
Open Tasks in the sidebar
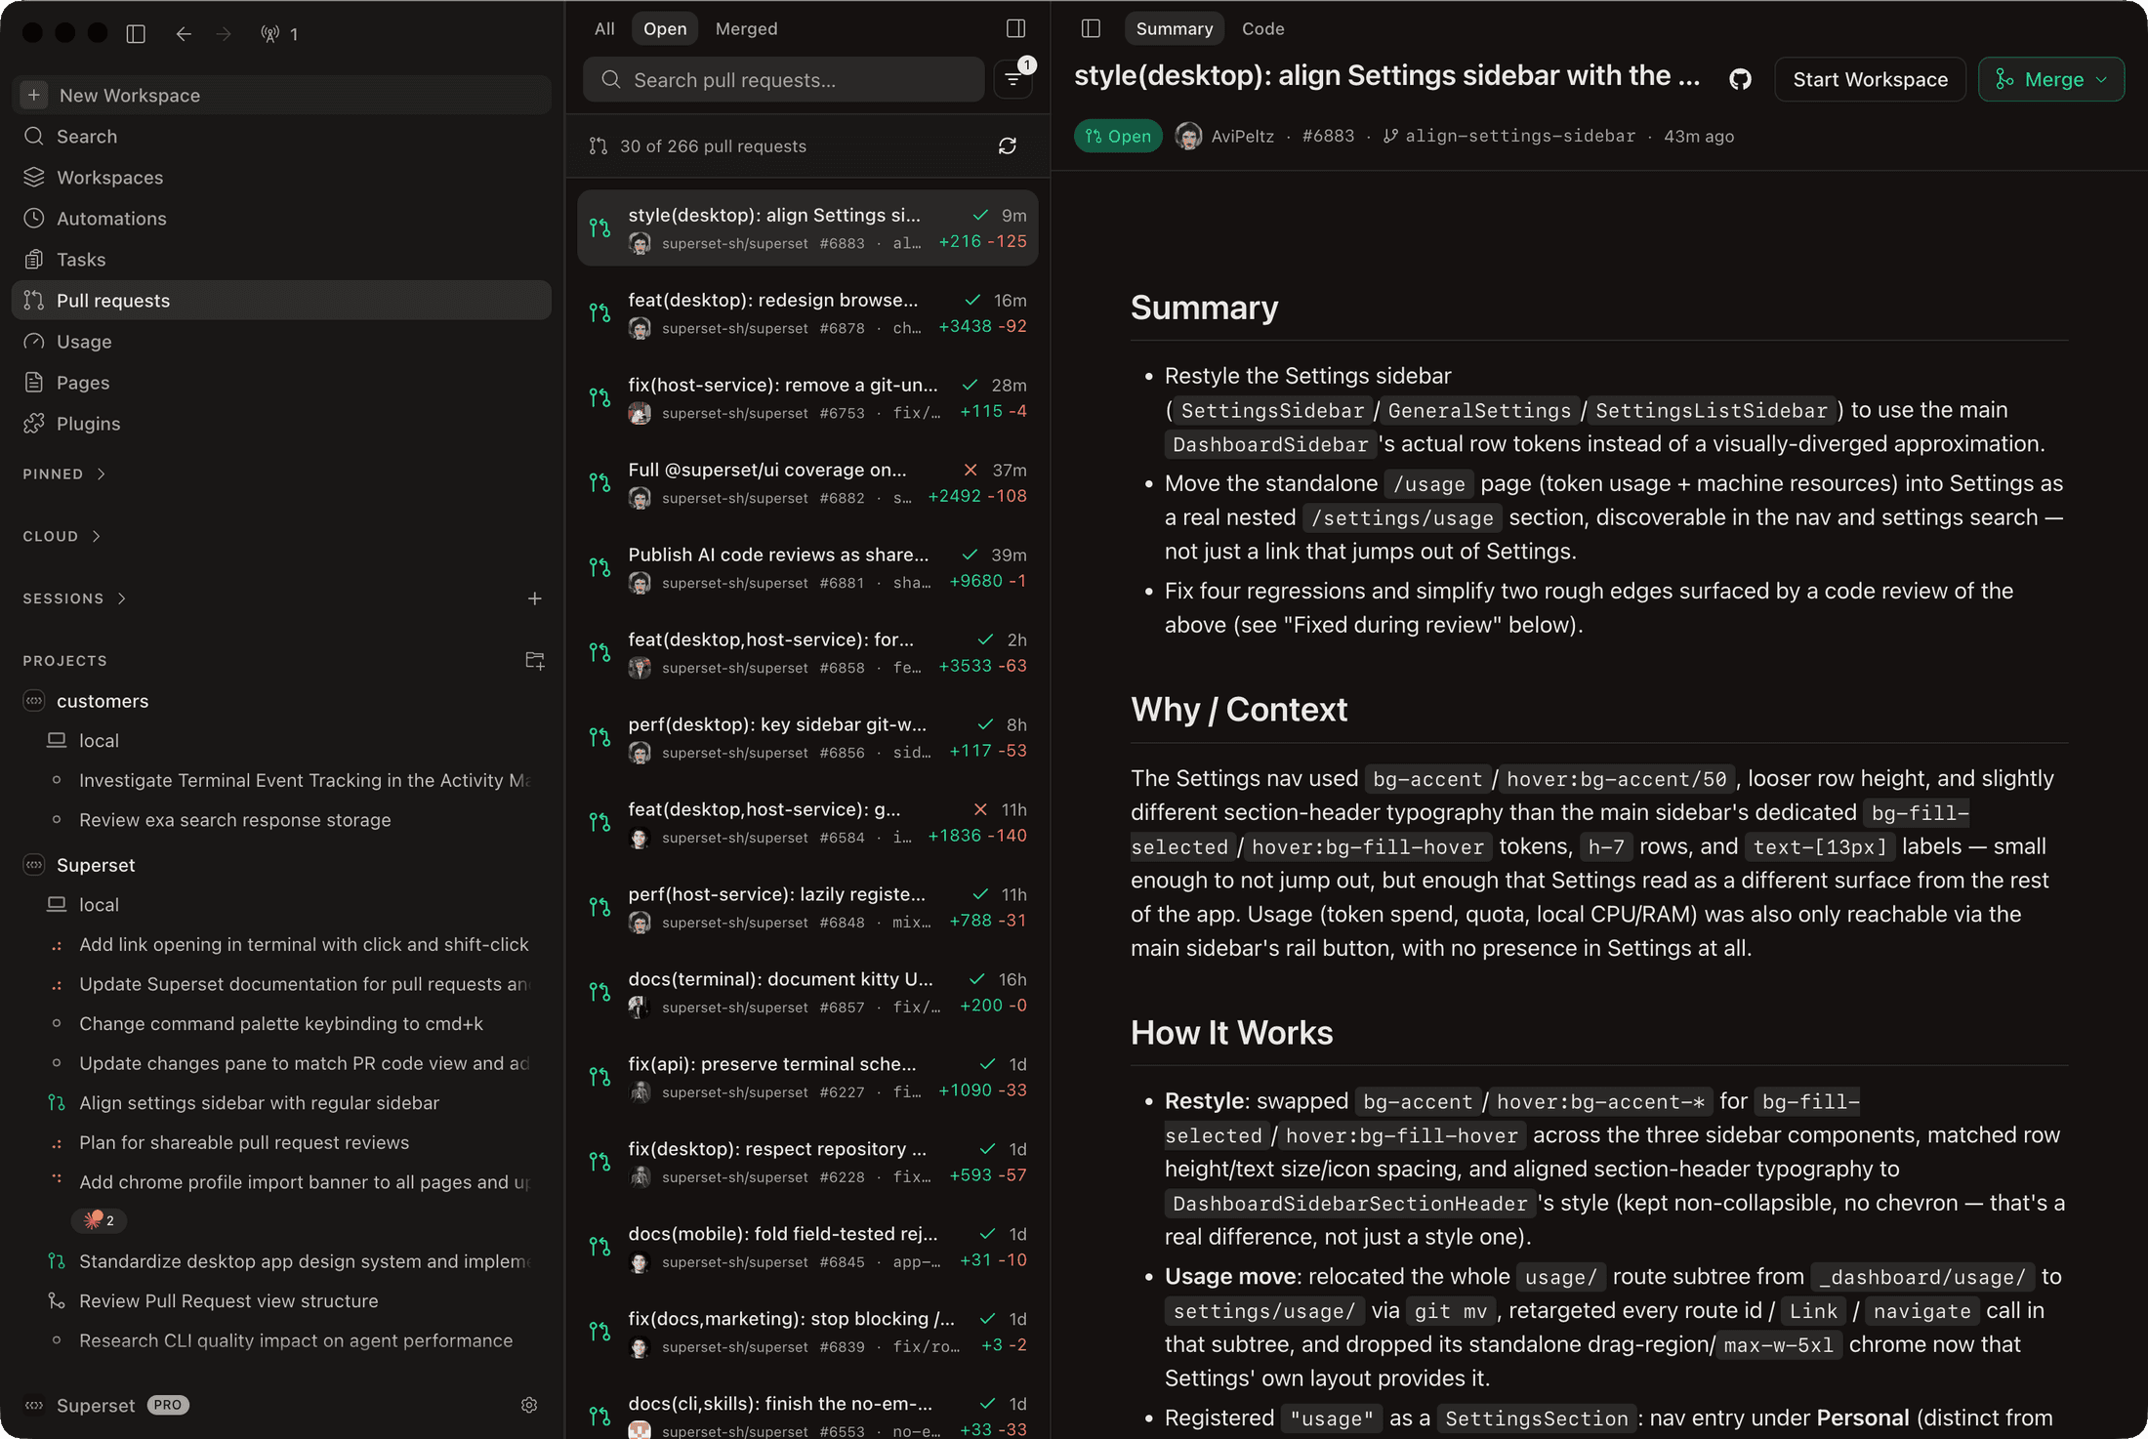[281, 260]
